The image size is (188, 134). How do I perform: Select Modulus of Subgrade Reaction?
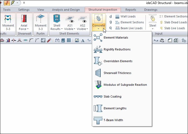pos(125,85)
